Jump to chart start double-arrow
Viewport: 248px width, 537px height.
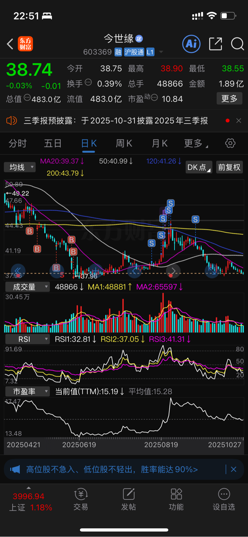pos(18,271)
